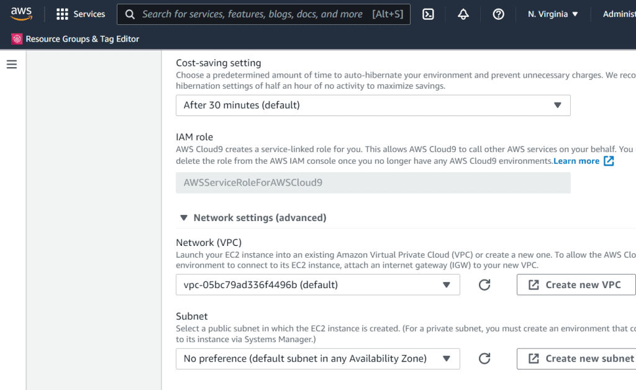The width and height of the screenshot is (636, 390).
Task: Open the hamburger side navigation menu
Action: pos(12,65)
